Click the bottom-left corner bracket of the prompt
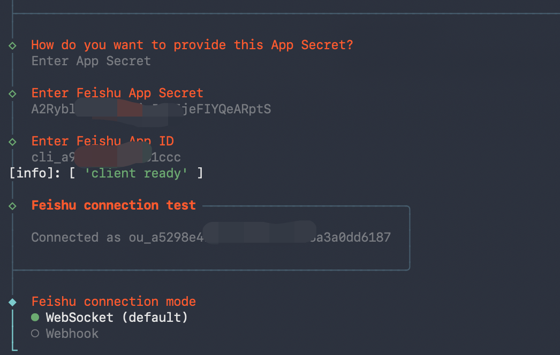The width and height of the screenshot is (560, 355). 13,349
